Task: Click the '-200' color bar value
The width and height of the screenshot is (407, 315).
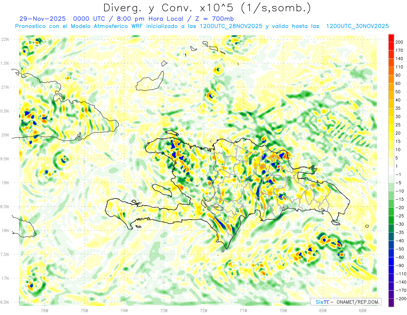Action: point(401,298)
